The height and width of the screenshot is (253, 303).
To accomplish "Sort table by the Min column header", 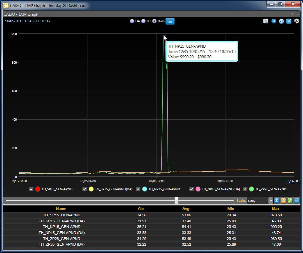I will [x=231, y=209].
